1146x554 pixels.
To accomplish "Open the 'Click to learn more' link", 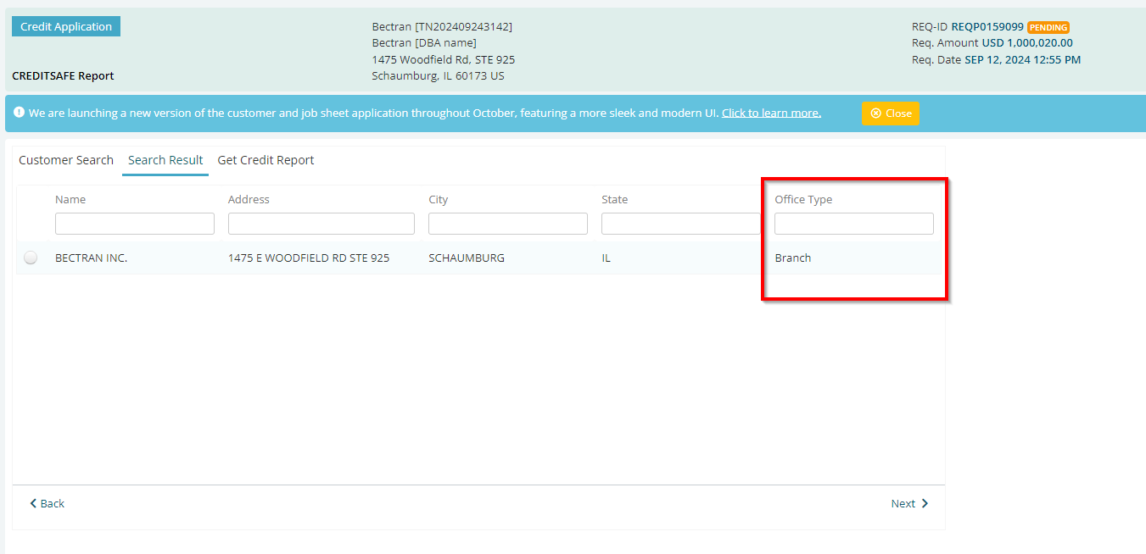I will coord(771,113).
